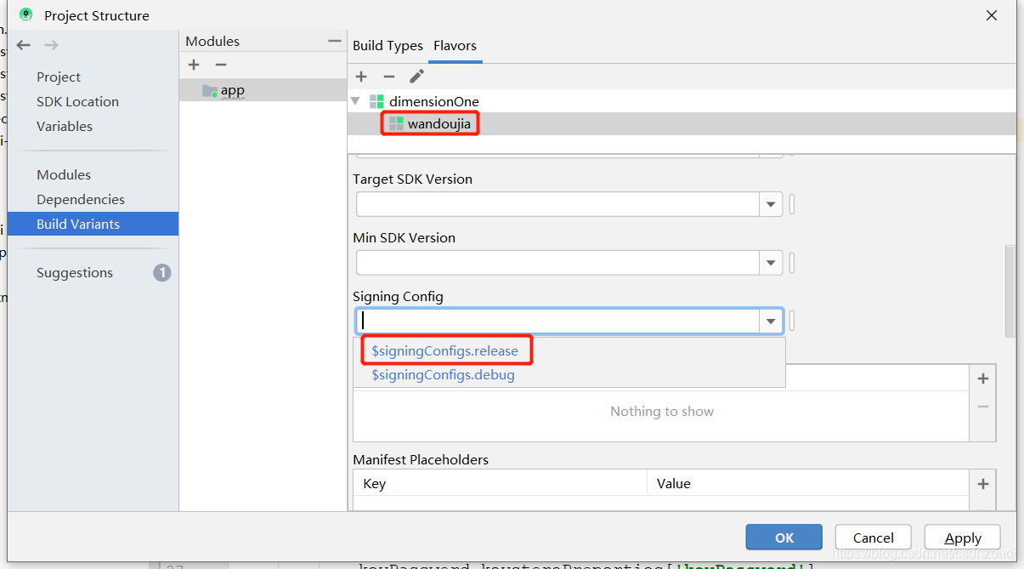This screenshot has height=569, width=1024.
Task: Switch to Flavors tab
Action: (455, 46)
